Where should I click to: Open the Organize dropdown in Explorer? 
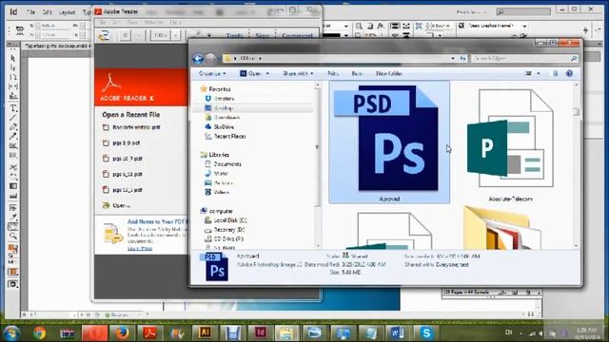coord(212,73)
